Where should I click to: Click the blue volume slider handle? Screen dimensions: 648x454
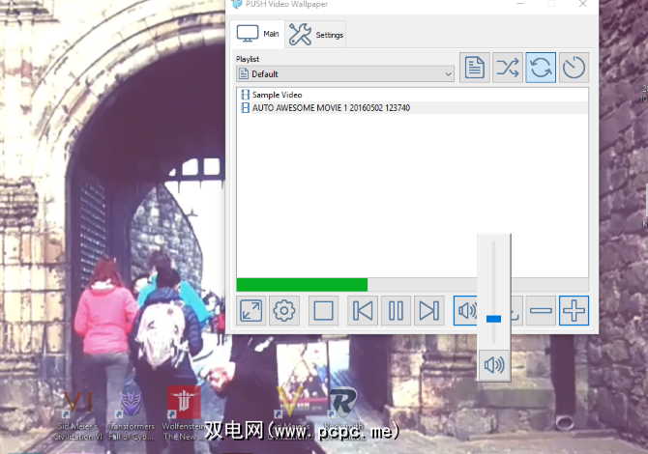[493, 319]
